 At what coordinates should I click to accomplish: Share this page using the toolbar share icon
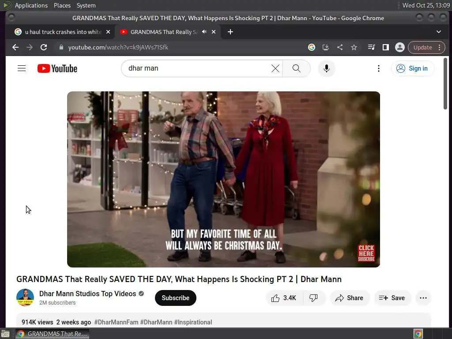tap(340, 47)
